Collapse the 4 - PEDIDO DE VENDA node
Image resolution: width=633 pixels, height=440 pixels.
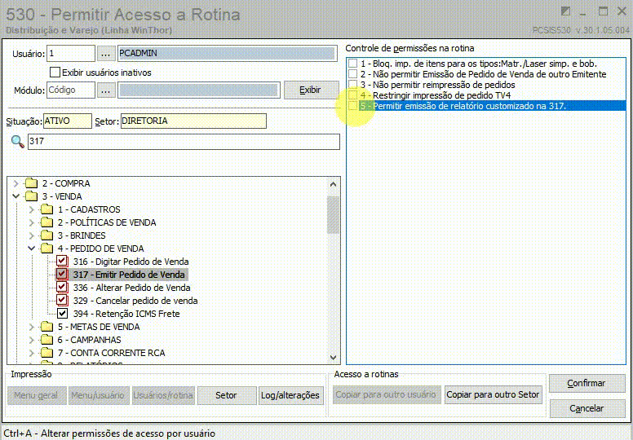click(x=32, y=249)
